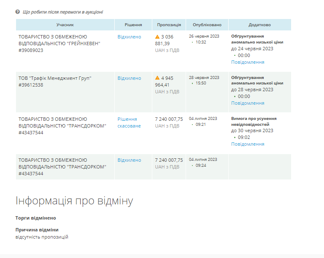This screenshot has width=324, height=258.
Task: Click the price 3 036 881,39
Action: pyautogui.click(x=164, y=40)
